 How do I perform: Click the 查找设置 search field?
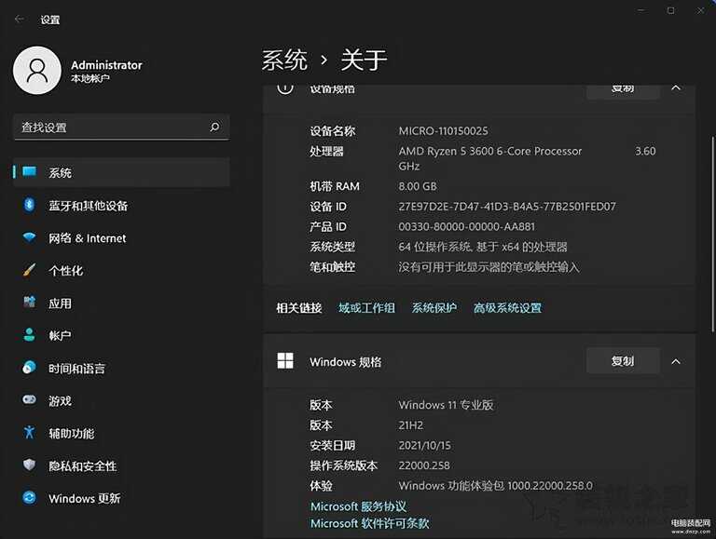click(x=107, y=128)
